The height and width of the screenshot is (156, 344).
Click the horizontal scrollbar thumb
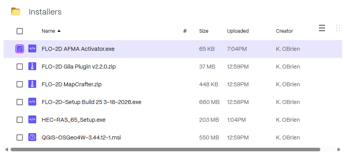pos(165,150)
